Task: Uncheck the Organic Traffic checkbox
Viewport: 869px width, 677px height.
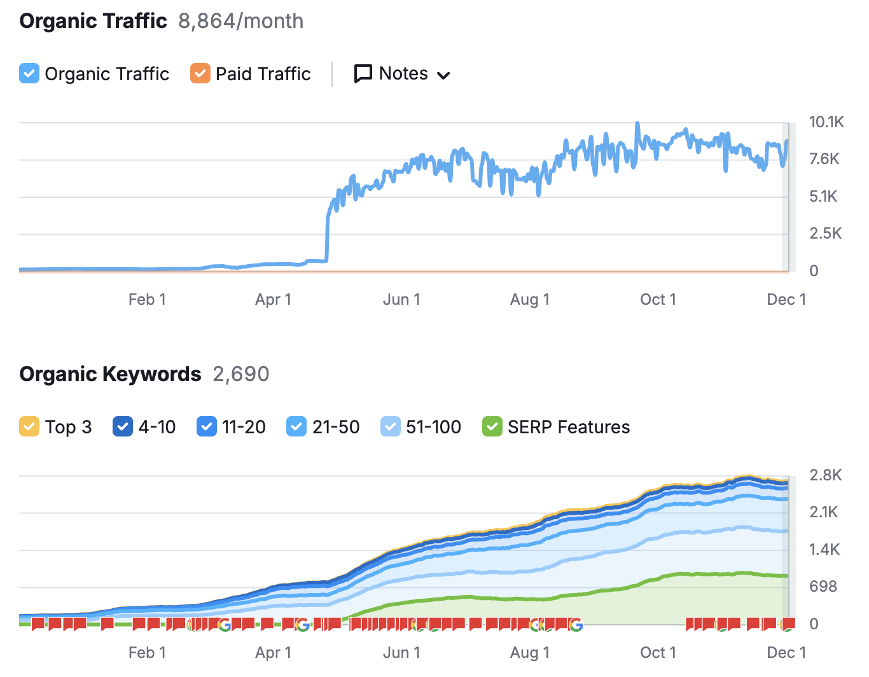Action: coord(29,74)
